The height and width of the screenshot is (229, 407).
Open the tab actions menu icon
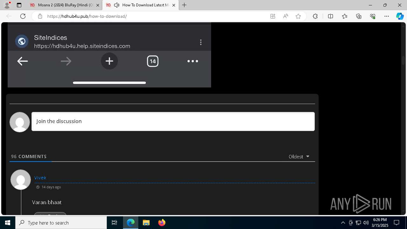(19, 5)
